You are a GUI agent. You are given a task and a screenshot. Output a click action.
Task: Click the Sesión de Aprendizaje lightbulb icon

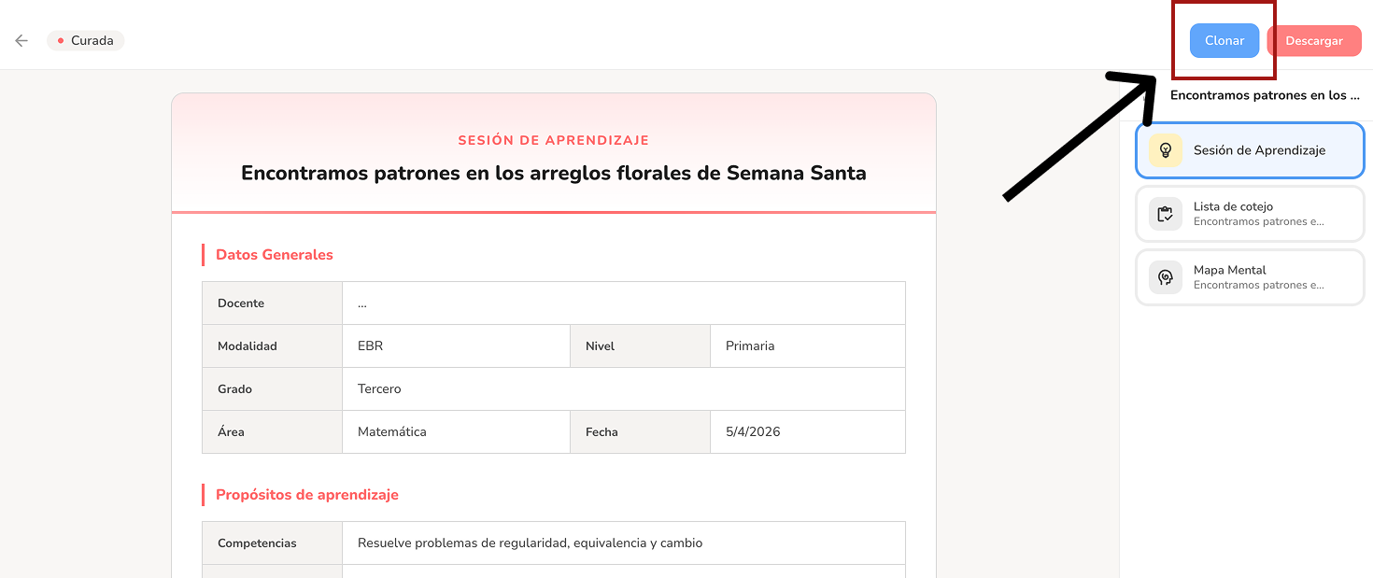coord(1166,150)
